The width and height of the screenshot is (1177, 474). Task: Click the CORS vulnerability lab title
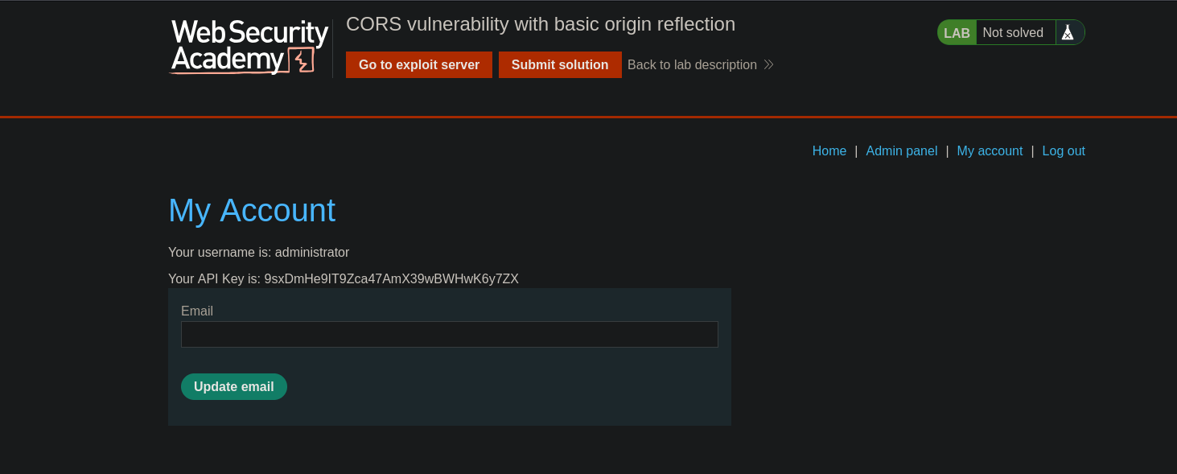[x=540, y=24]
